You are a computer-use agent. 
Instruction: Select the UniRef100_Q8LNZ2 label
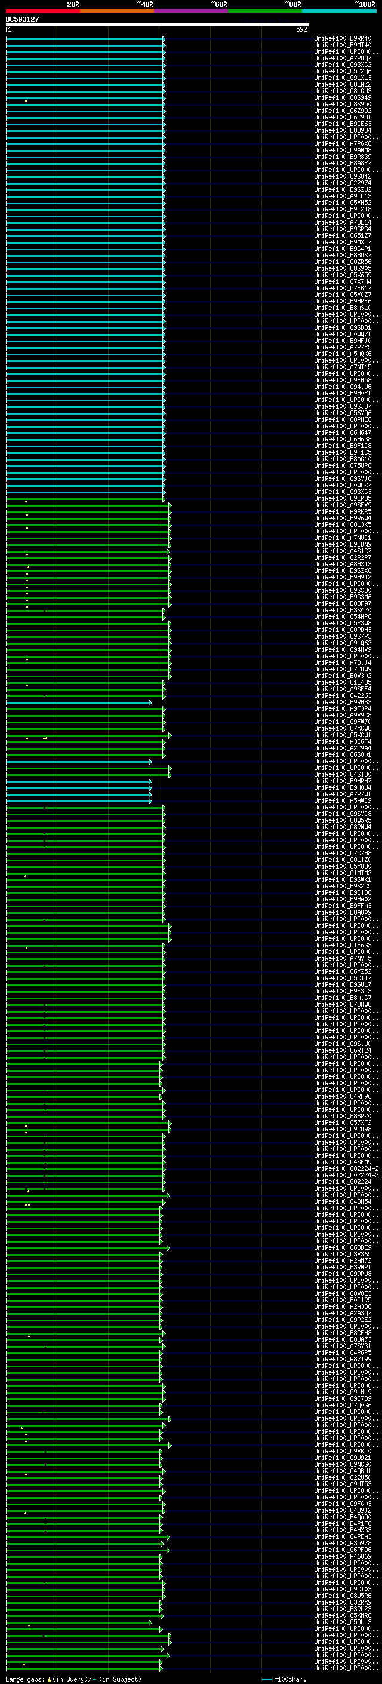tap(343, 84)
